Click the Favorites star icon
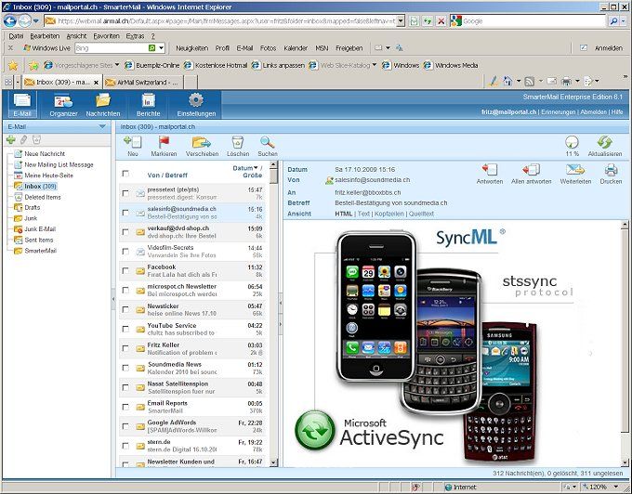This screenshot has height=494, width=632. tap(13, 65)
